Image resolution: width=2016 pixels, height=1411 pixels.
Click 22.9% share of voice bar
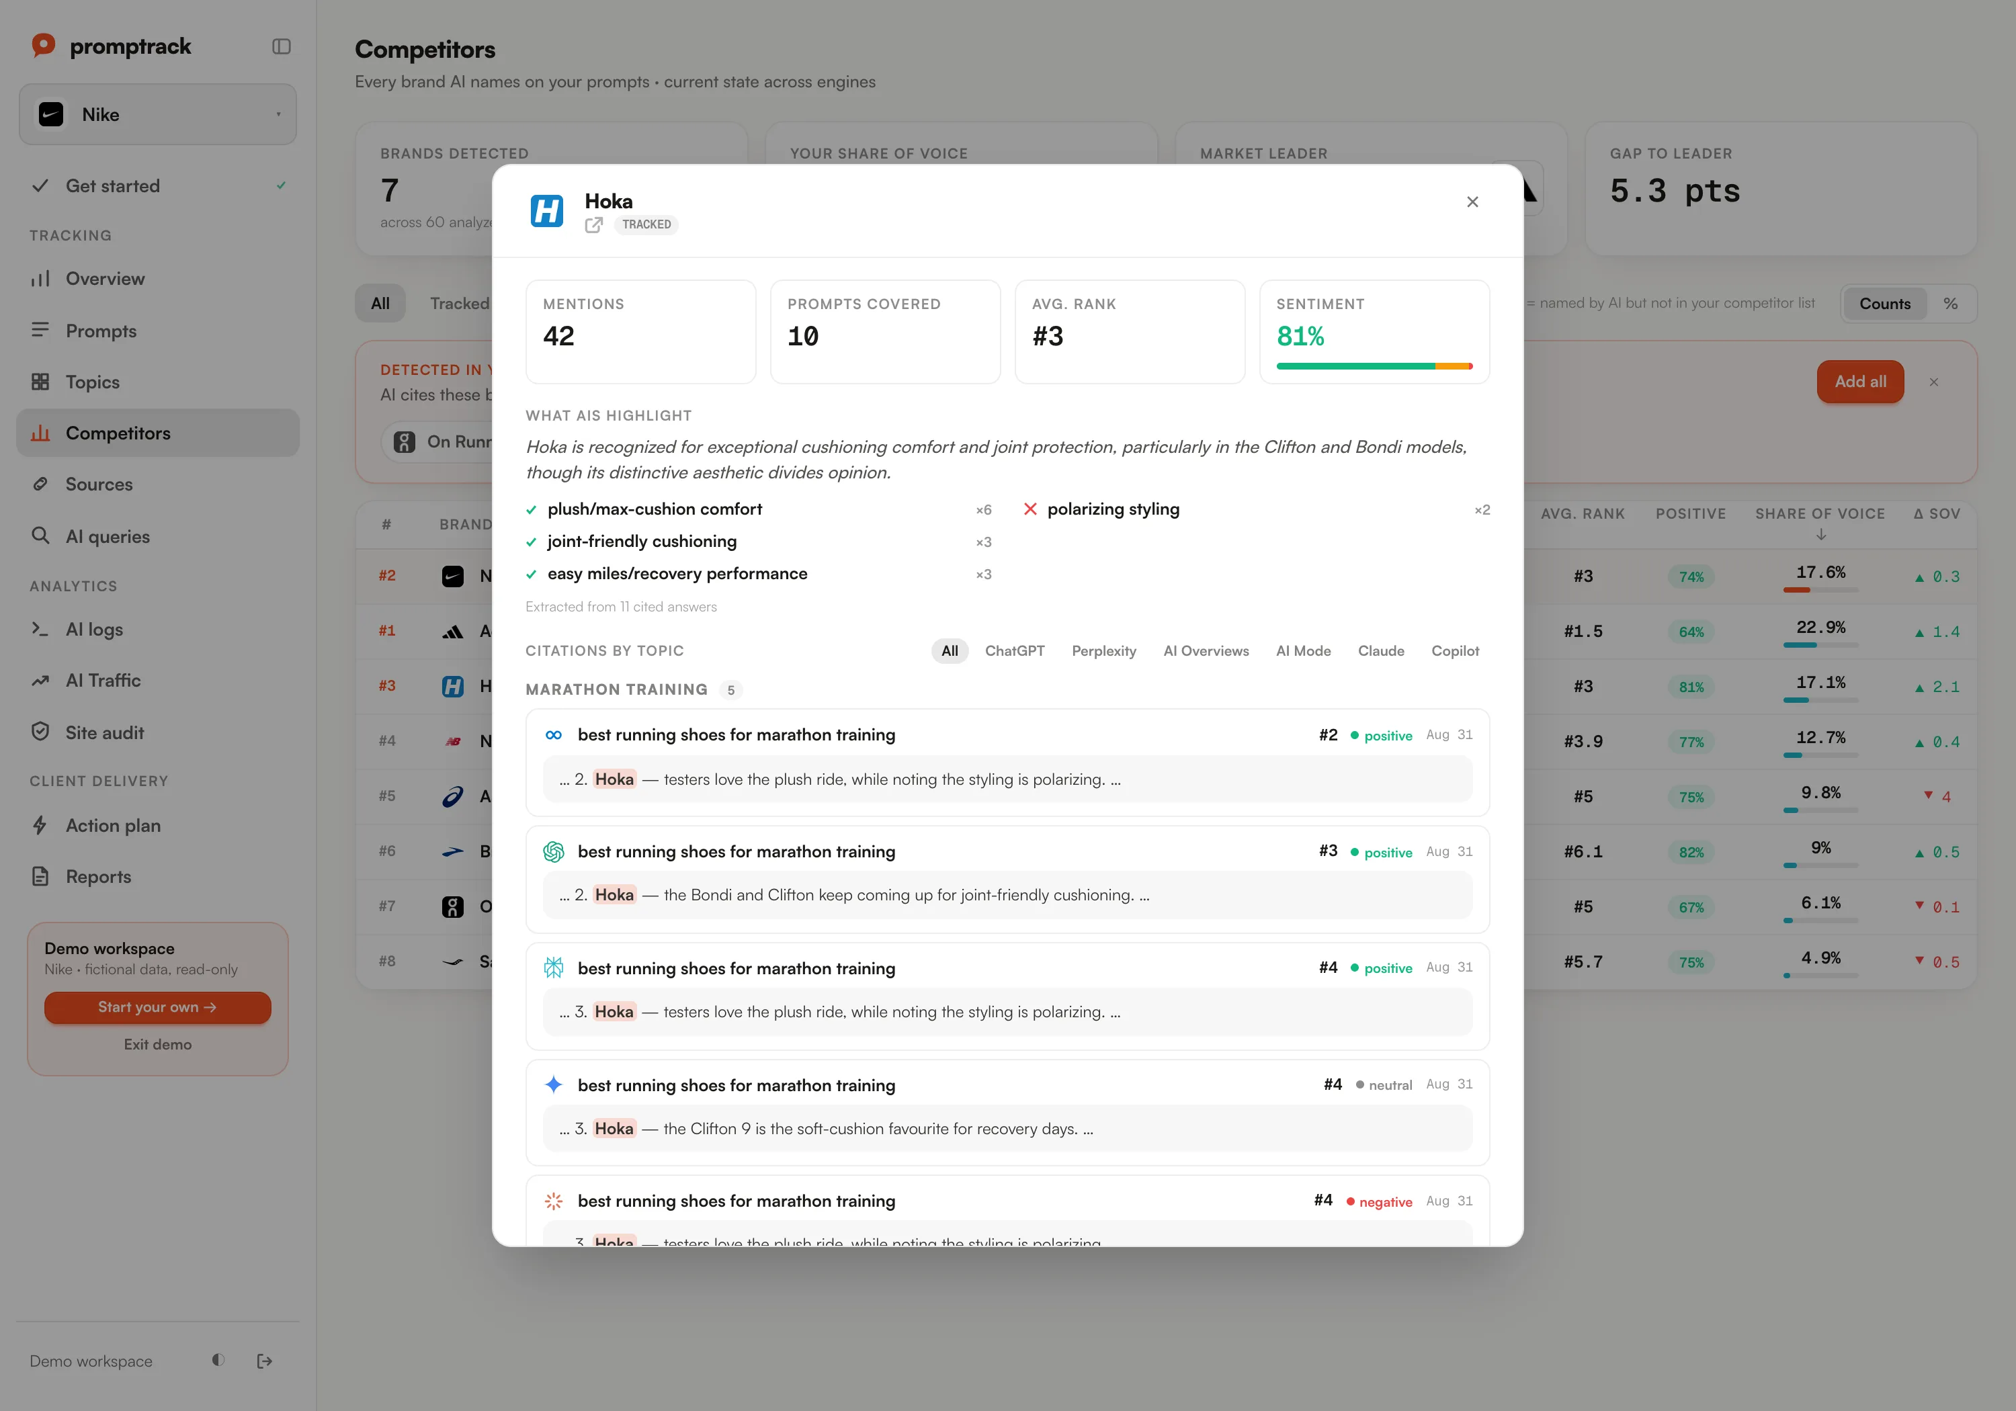[1820, 645]
